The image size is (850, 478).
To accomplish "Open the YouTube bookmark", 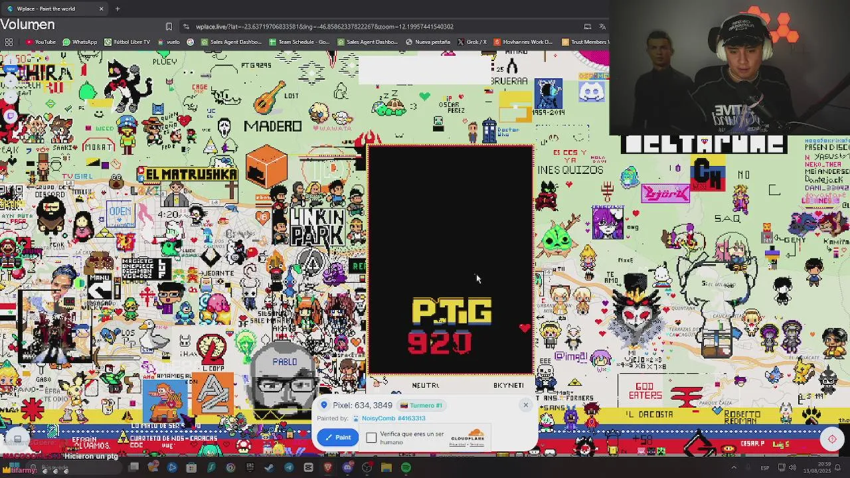I will [41, 42].
